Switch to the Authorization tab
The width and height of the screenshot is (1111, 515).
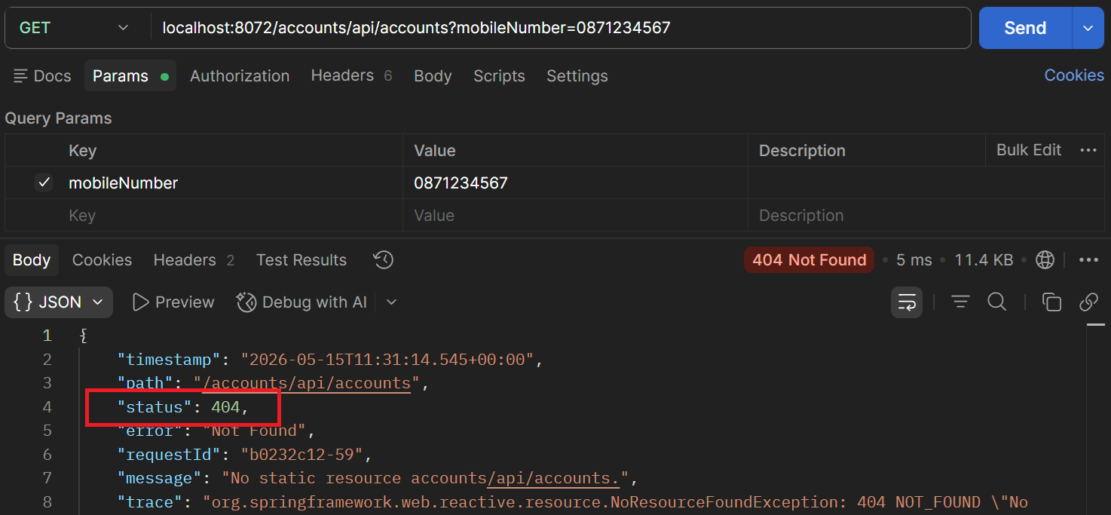coord(240,76)
